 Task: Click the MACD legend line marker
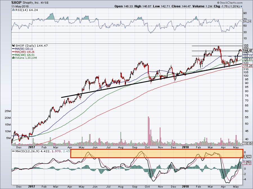13,151
